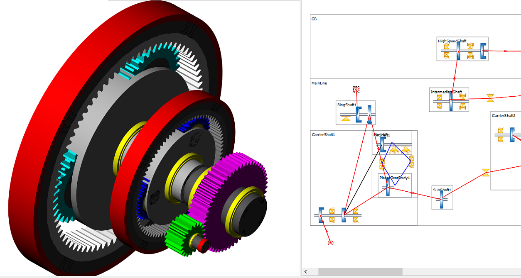Screen dimensions: 521x278
Task: Click the CarrierShaft2 label
Action: click(504, 115)
